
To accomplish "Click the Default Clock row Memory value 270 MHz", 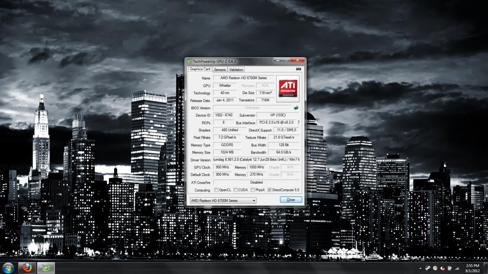I will (257, 175).
